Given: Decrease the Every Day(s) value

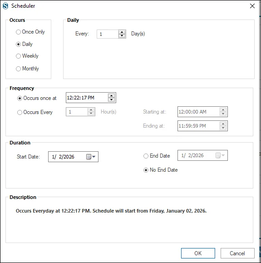Looking at the screenshot, I should point(122,36).
